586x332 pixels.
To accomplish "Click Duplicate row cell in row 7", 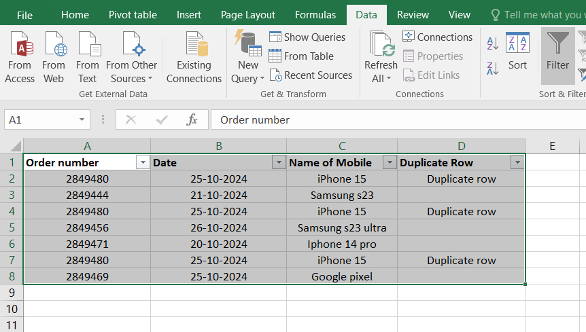I will click(x=462, y=261).
